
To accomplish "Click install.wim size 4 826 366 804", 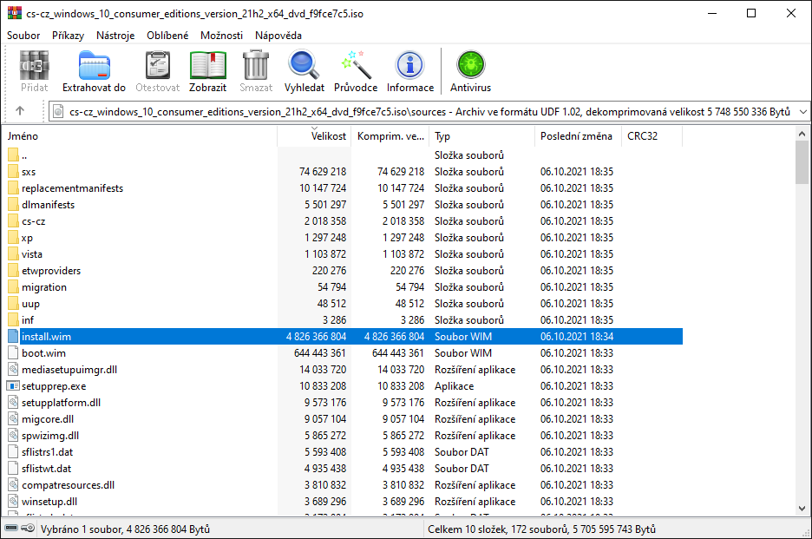I will coord(317,337).
